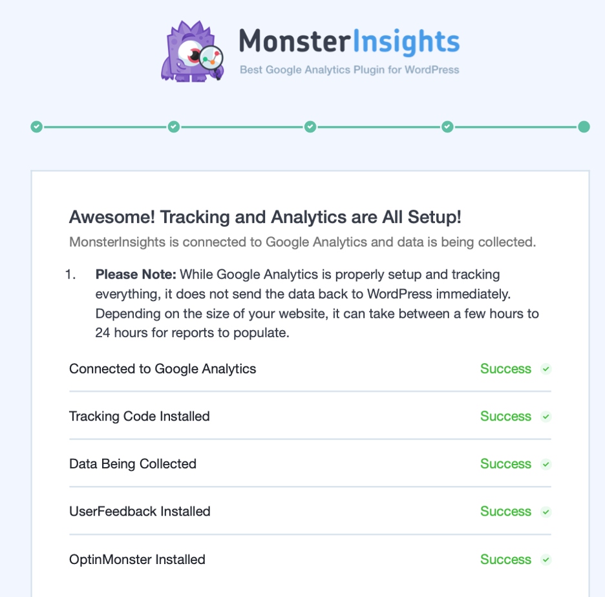Select the third step marker in the progress bar
The height and width of the screenshot is (597, 605).
310,127
